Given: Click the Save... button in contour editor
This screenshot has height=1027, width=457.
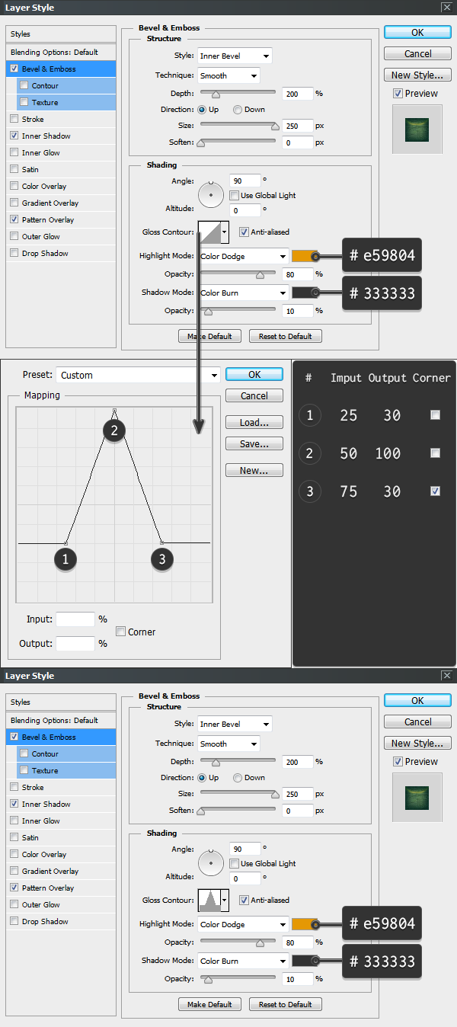Looking at the screenshot, I should coord(254,443).
